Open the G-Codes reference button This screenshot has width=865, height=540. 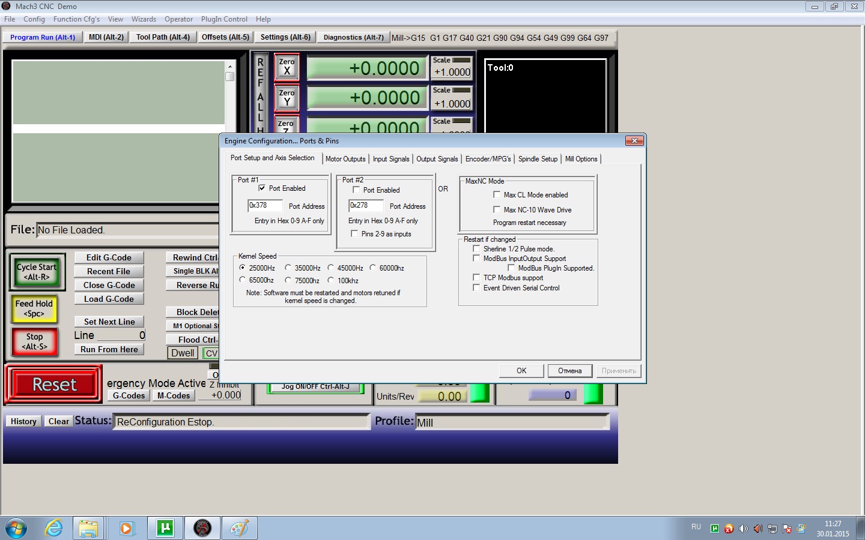point(129,395)
